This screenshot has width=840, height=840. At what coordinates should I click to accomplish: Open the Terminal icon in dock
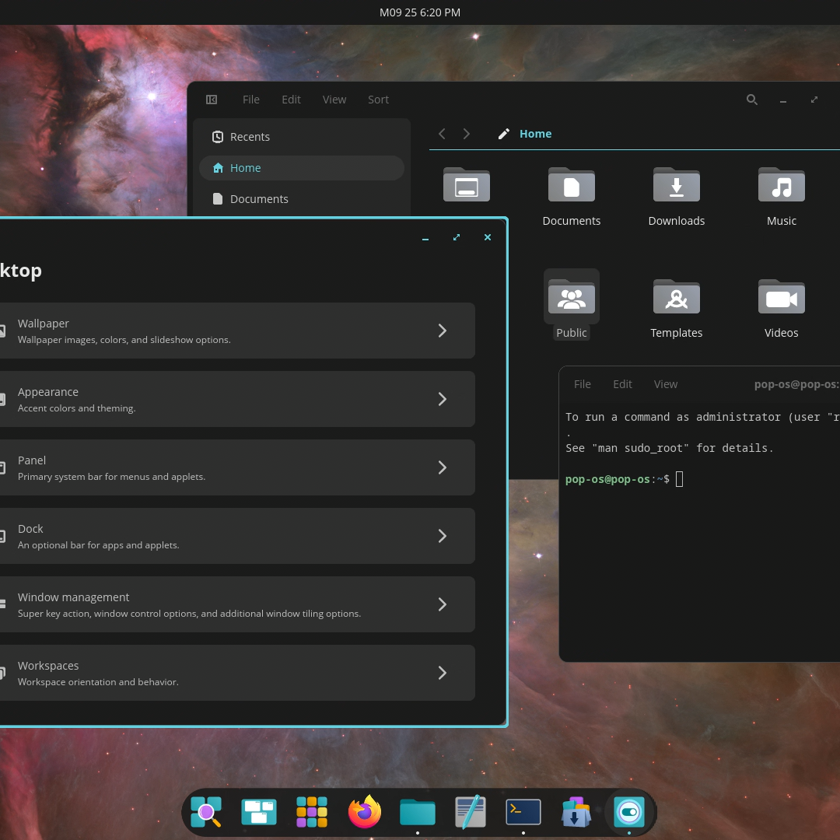(x=523, y=811)
